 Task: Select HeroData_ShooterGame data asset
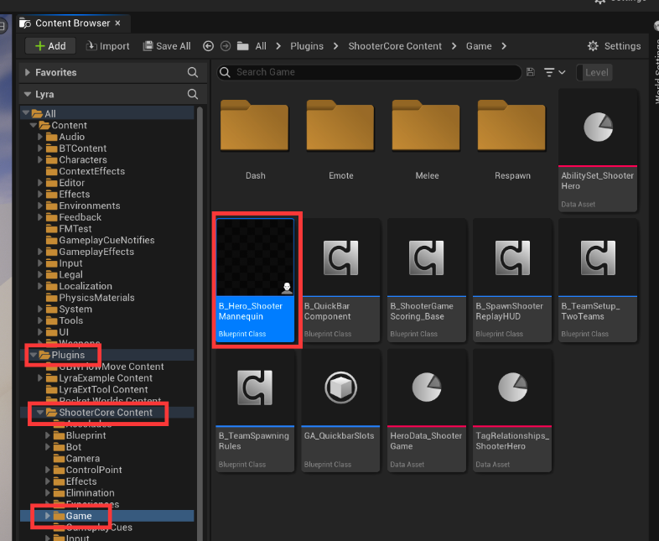click(x=427, y=410)
